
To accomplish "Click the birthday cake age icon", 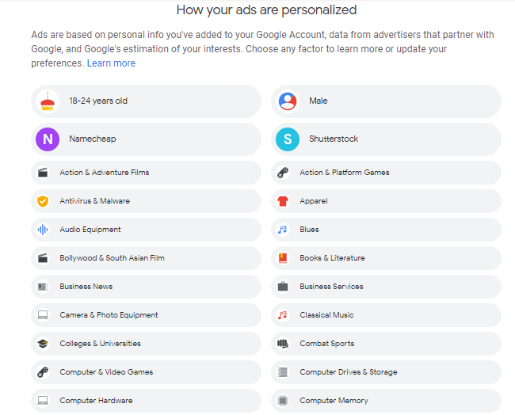I will pos(48,101).
